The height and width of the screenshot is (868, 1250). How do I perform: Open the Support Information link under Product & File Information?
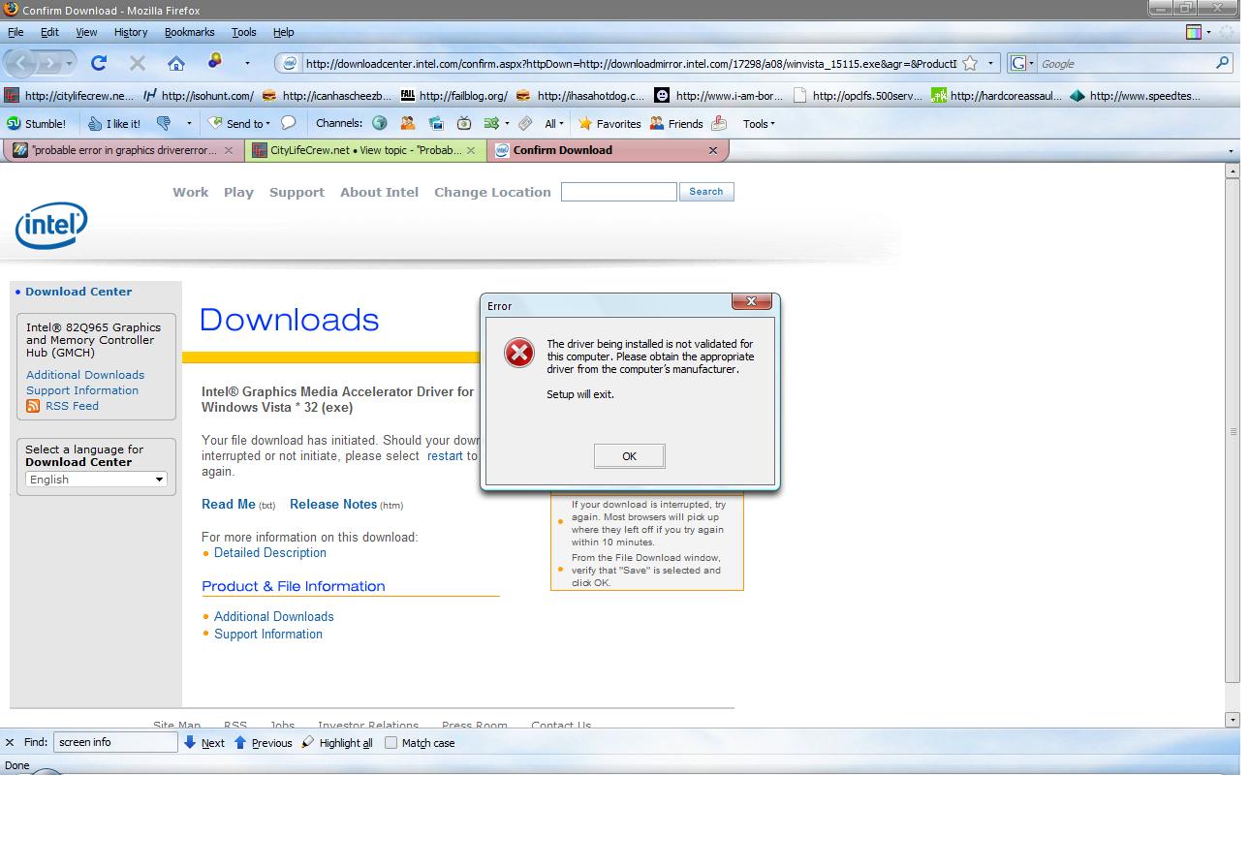point(268,635)
